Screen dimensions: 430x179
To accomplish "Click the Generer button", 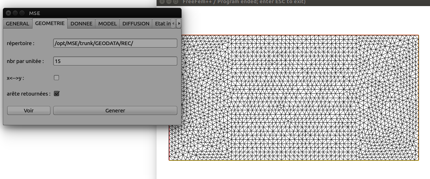I will tap(115, 111).
